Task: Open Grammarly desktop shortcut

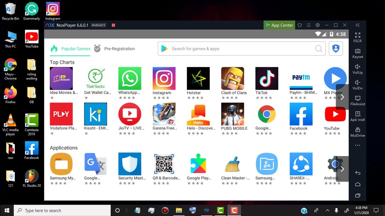Action: [32, 12]
